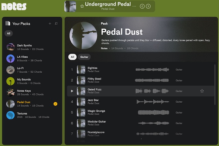Screen dimensions: 219x146
Task: Click the now-playing cover art thumbnail
Action: coord(70,6)
